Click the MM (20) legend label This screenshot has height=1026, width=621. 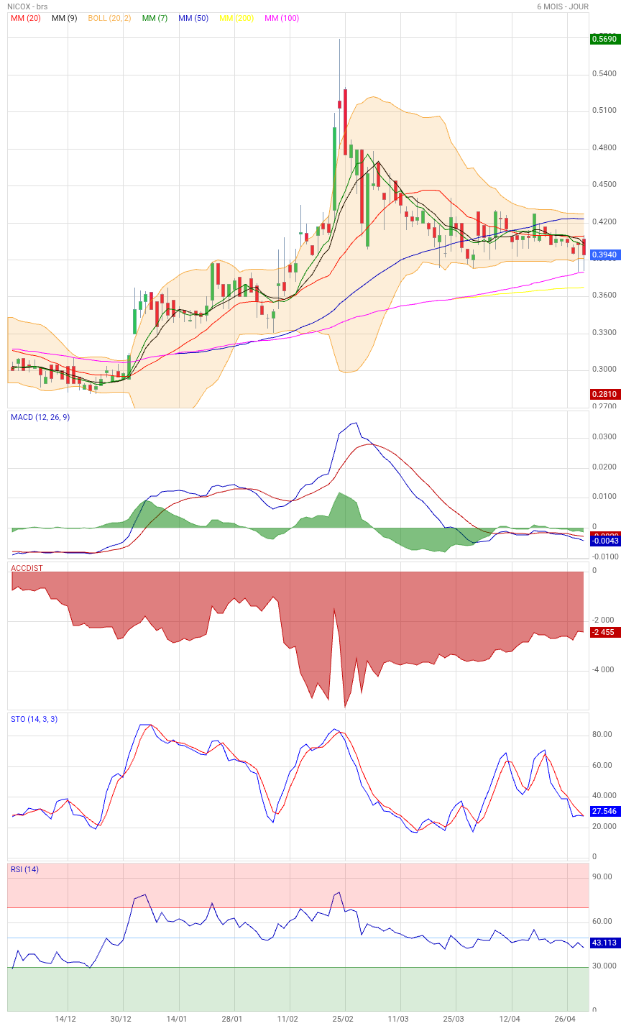point(26,18)
